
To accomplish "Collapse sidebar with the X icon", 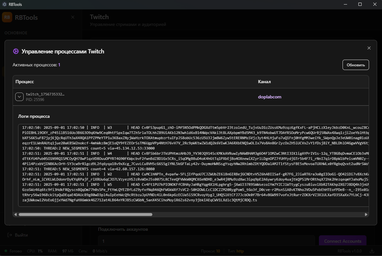I will (x=73, y=17).
